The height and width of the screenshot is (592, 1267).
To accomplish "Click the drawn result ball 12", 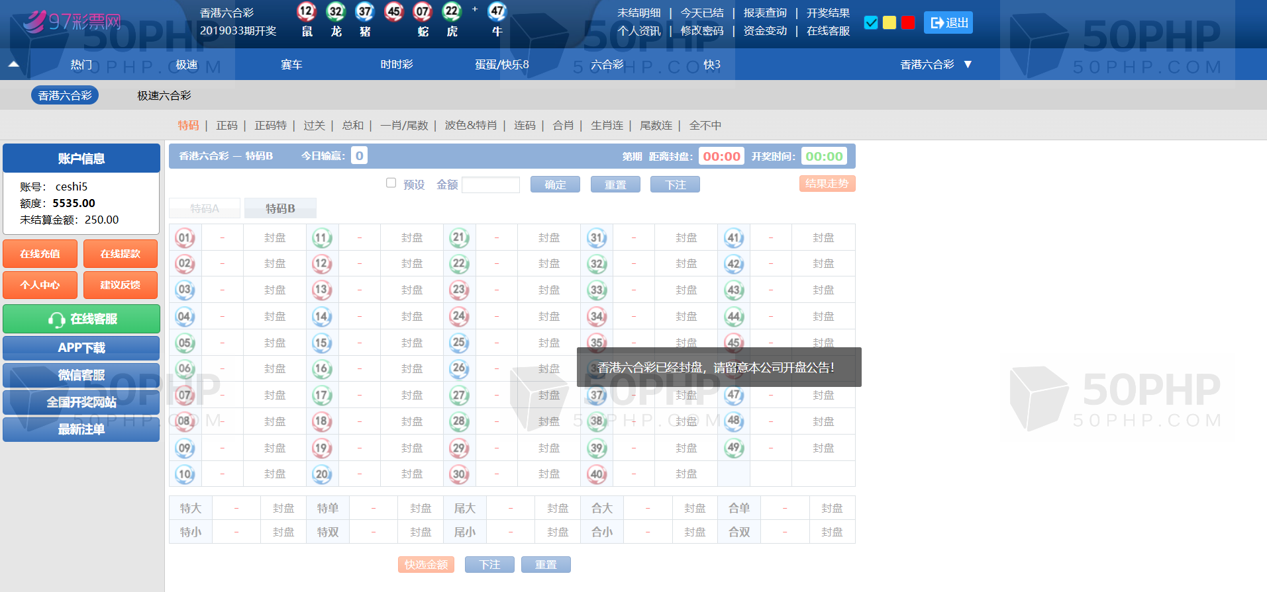I will 306,11.
